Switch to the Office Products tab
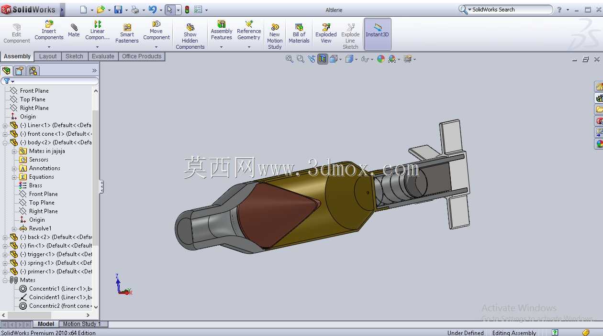Viewport: 603px width, 336px height. tap(142, 56)
